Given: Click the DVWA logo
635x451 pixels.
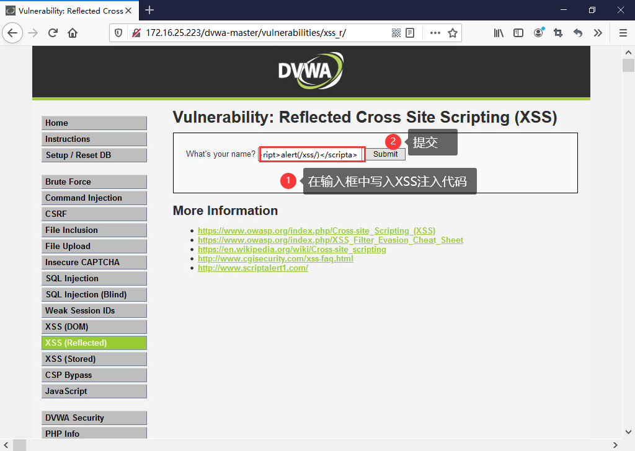Looking at the screenshot, I should click(x=311, y=71).
